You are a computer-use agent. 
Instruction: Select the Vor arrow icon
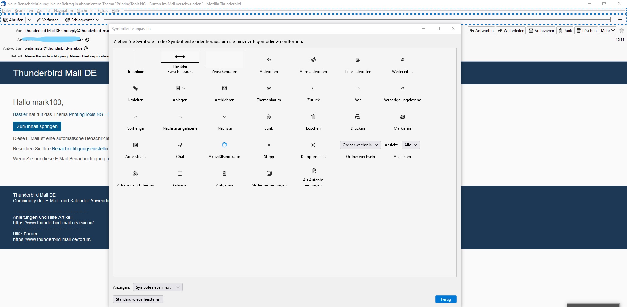pos(358,88)
